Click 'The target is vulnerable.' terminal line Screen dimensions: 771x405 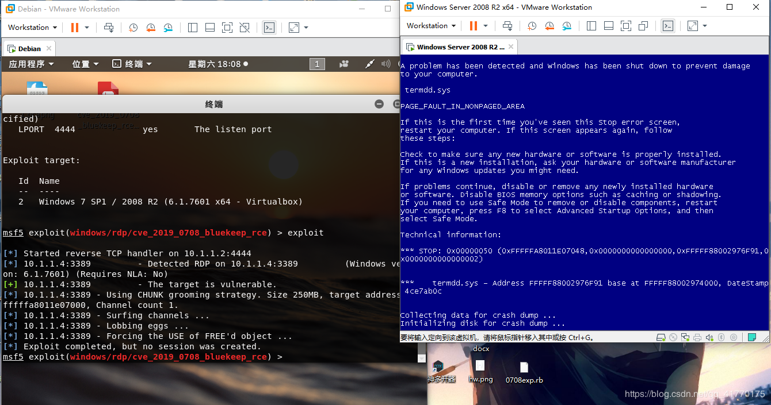click(140, 284)
